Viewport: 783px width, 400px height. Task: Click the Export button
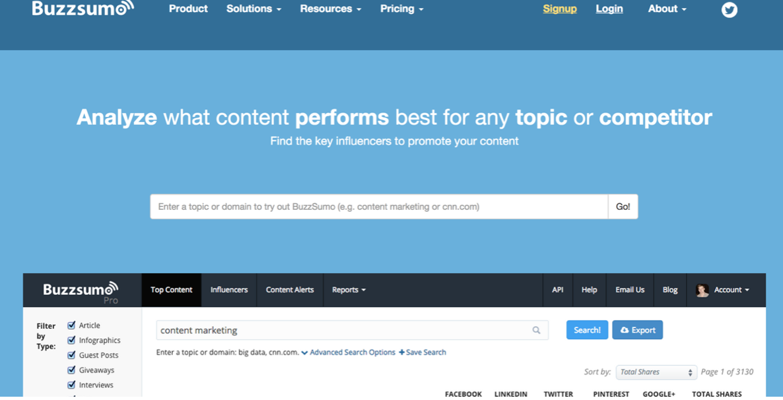click(x=638, y=330)
